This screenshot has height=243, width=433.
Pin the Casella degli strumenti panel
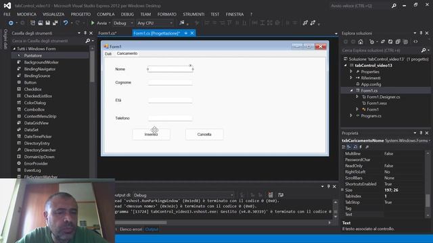coord(85,33)
